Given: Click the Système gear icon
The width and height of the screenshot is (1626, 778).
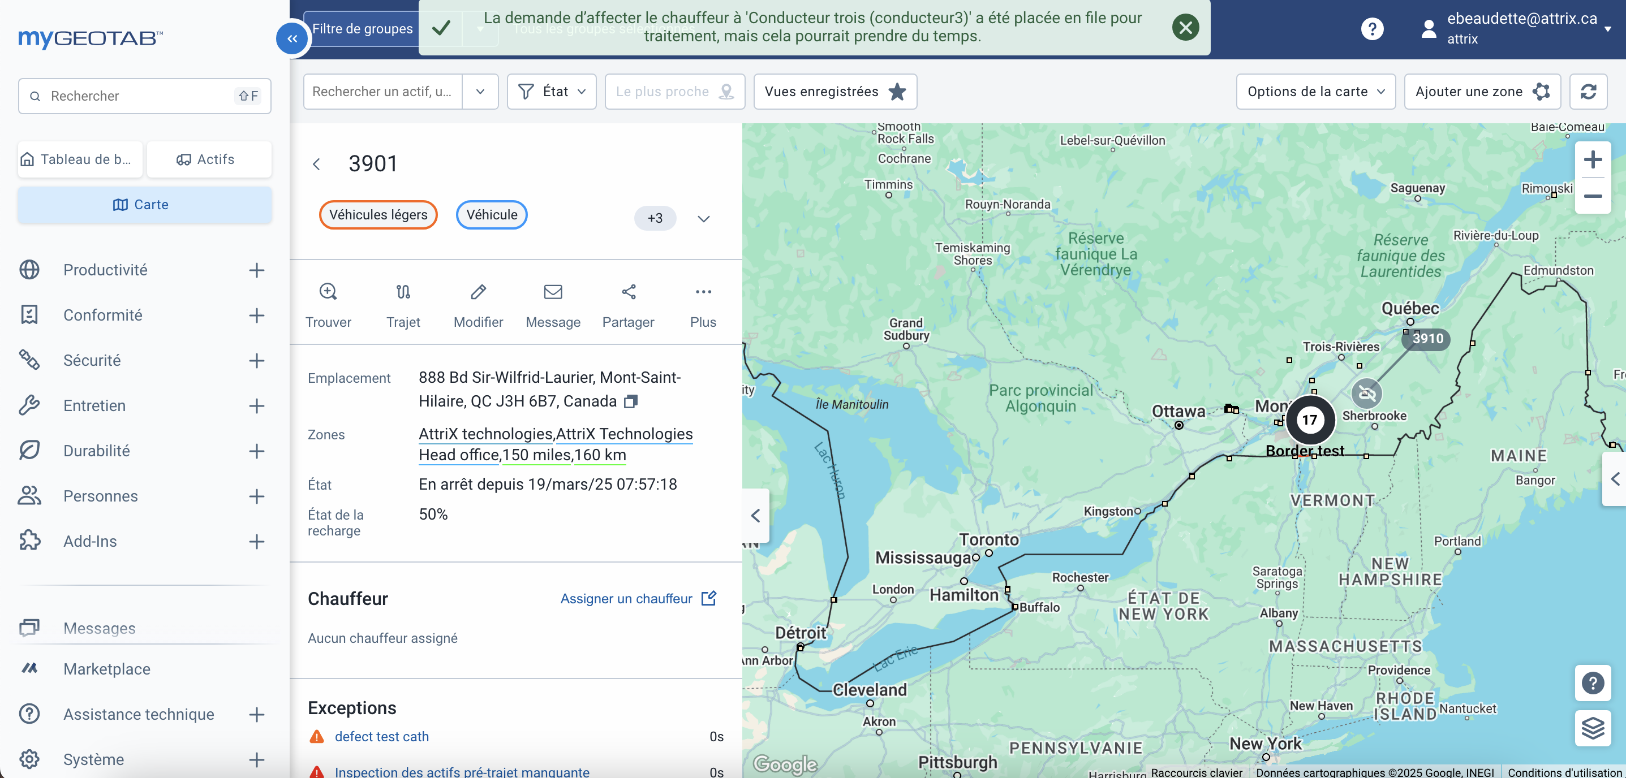Looking at the screenshot, I should [x=29, y=759].
